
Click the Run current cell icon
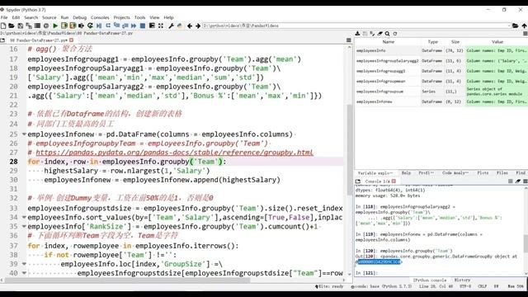click(64, 26)
